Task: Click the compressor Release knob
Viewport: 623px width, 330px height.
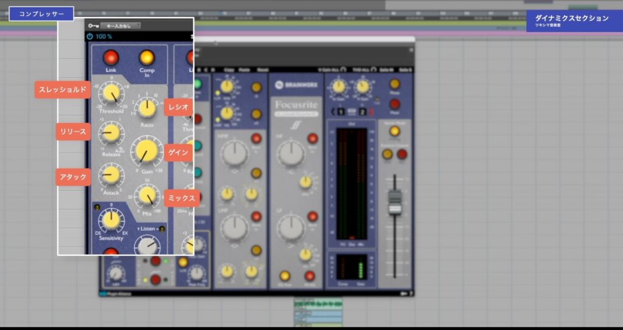Action: tap(111, 134)
